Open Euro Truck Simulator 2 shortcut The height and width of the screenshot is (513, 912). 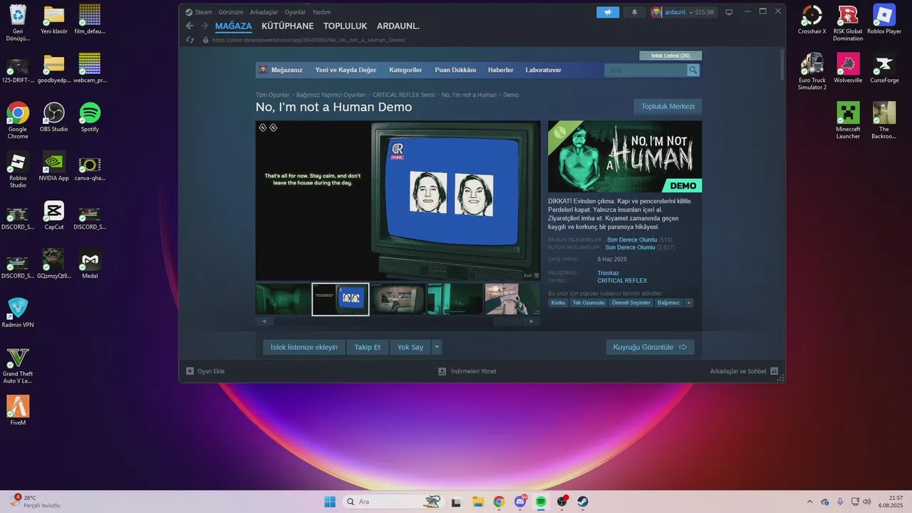(812, 71)
